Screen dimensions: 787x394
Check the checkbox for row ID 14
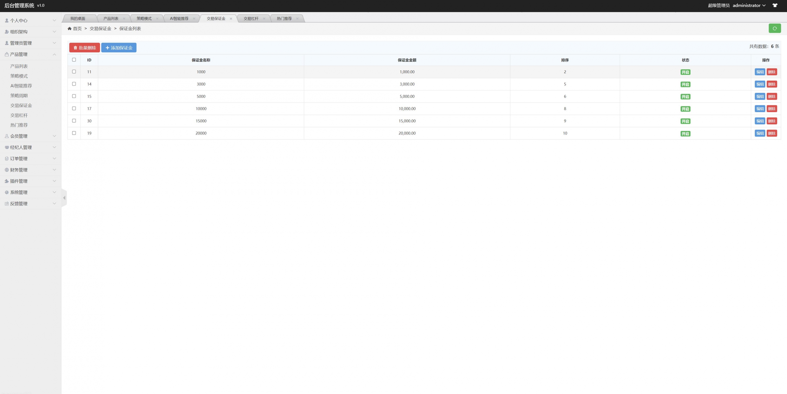(74, 84)
